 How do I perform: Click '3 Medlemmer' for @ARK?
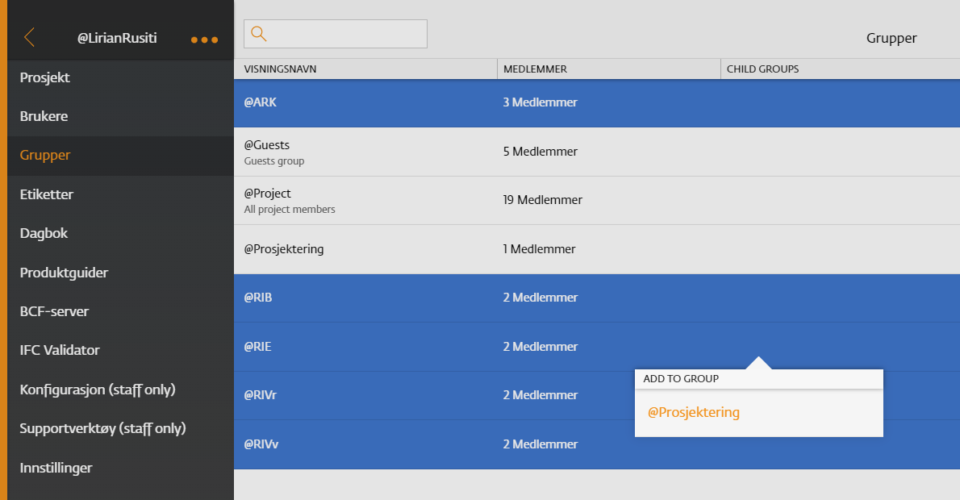coord(540,102)
